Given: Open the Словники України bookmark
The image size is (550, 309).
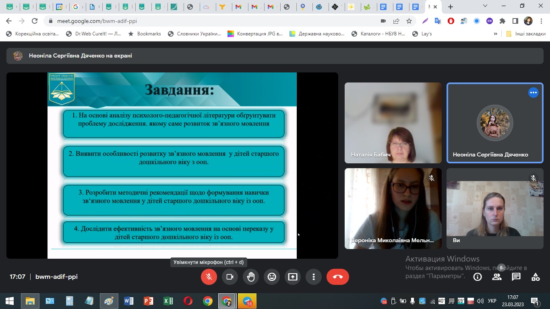Looking at the screenshot, I should pos(194,34).
